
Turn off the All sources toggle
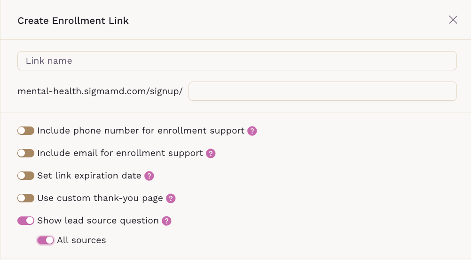click(x=46, y=240)
